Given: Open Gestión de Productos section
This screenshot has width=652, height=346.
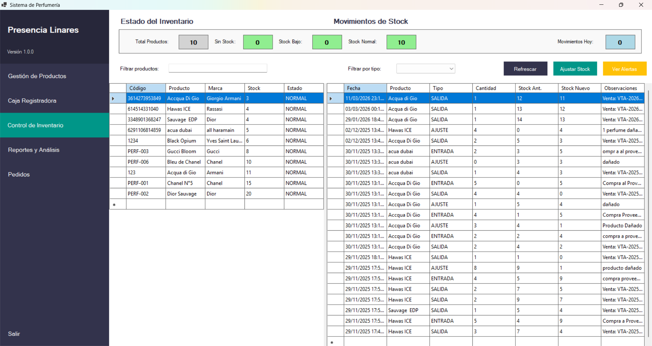Looking at the screenshot, I should coord(37,76).
